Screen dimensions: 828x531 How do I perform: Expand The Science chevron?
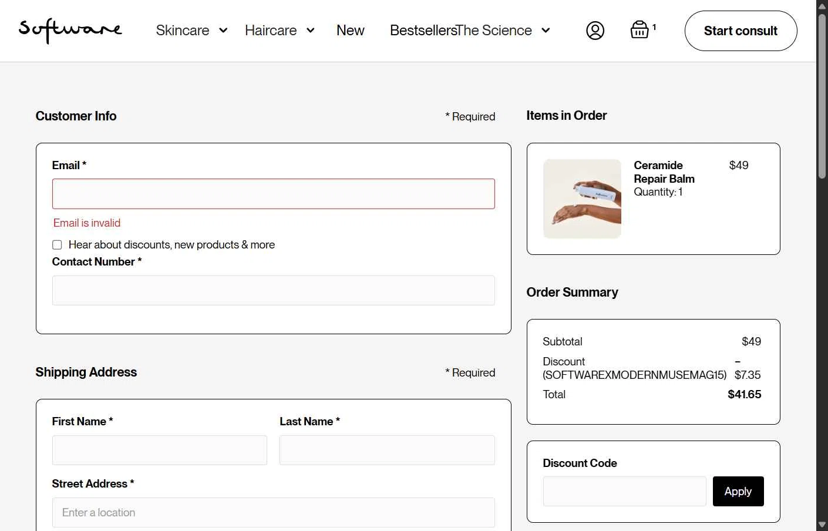coord(546,31)
